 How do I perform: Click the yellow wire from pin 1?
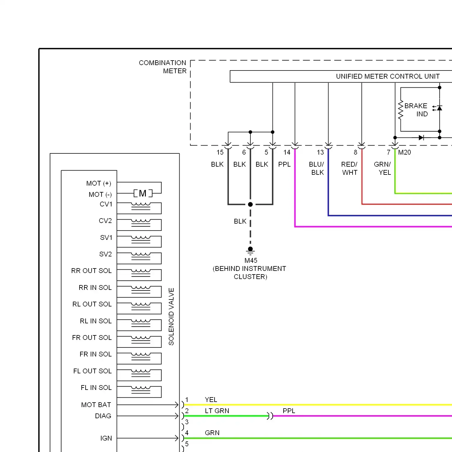click(318, 405)
